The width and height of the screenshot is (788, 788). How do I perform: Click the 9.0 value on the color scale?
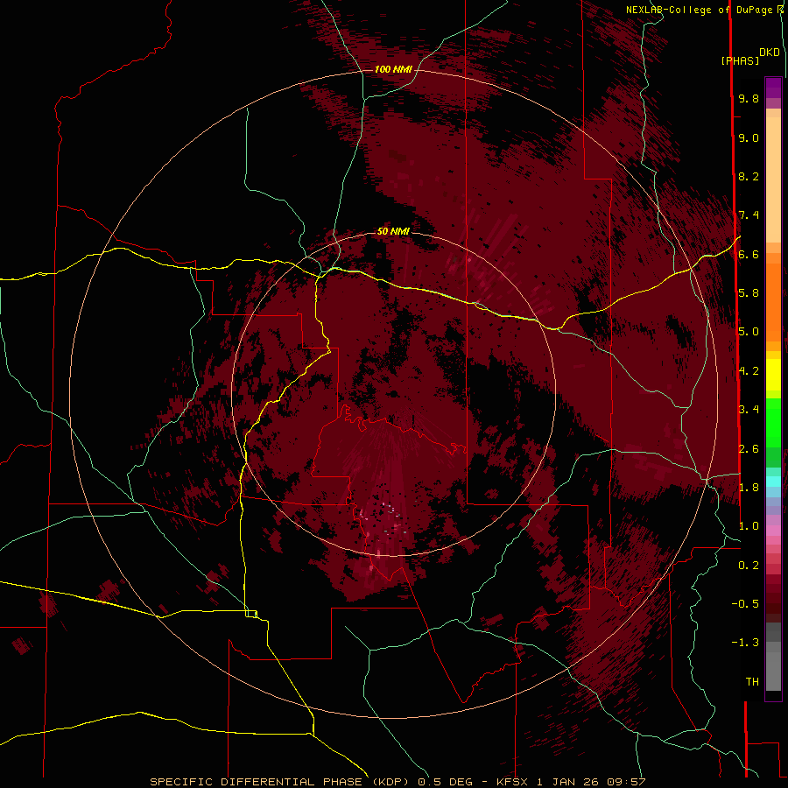(749, 137)
